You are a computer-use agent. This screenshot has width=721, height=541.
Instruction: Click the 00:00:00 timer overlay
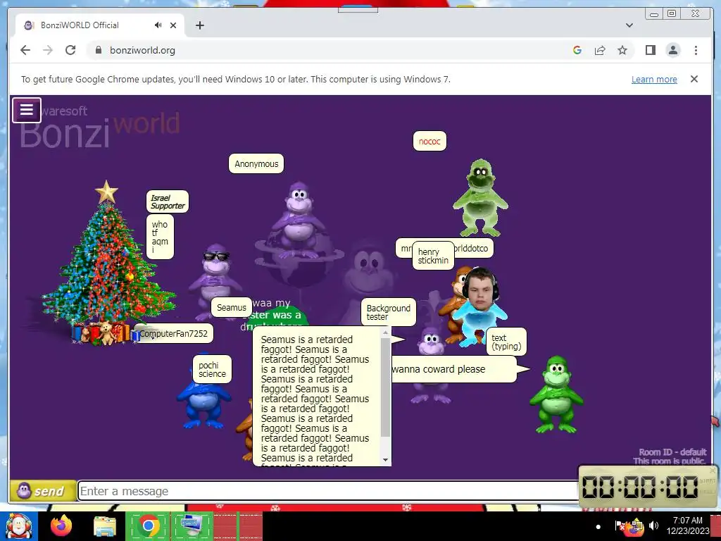tap(648, 486)
